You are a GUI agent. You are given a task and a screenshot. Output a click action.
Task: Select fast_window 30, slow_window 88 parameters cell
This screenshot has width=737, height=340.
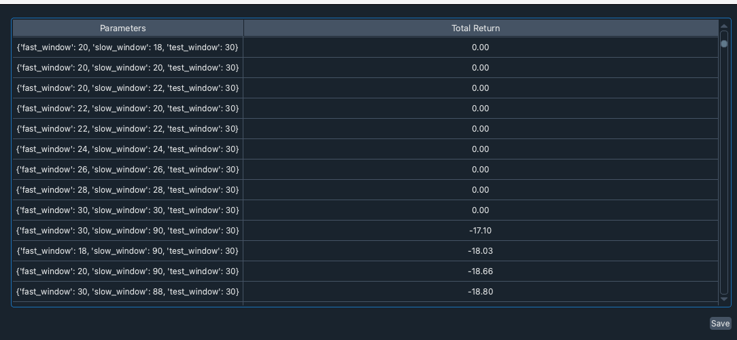pyautogui.click(x=128, y=292)
